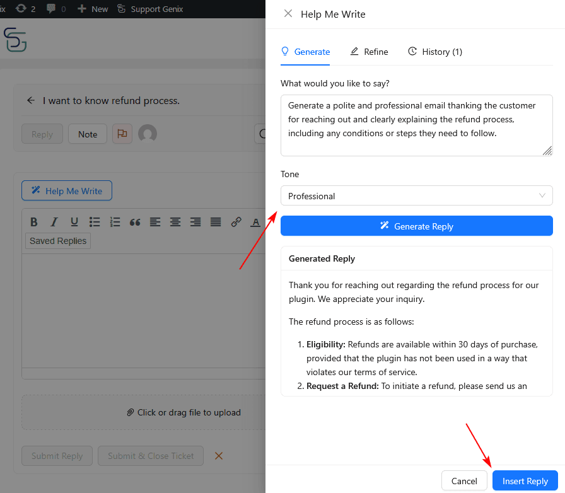Close the Help Me Write panel
565x493 pixels.
[x=288, y=14]
